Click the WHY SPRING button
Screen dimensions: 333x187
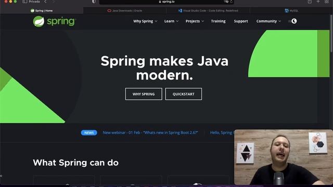[144, 94]
